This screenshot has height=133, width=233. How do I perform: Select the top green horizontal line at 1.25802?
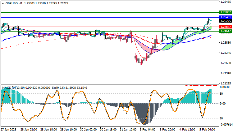(x=110, y=12)
